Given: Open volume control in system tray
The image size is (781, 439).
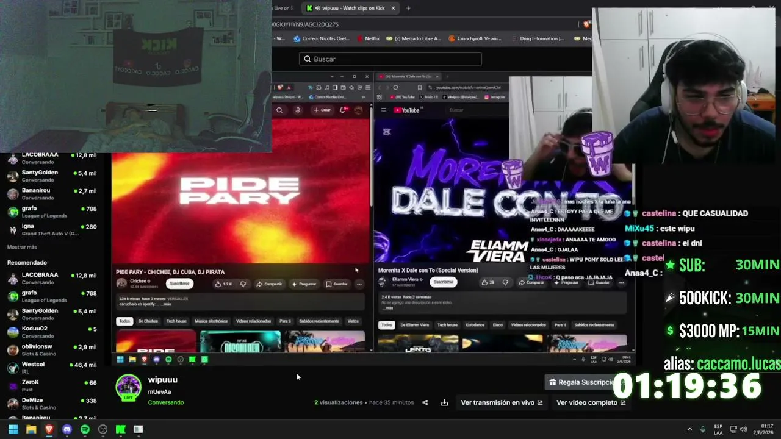Looking at the screenshot, I should pyautogui.click(x=743, y=429).
